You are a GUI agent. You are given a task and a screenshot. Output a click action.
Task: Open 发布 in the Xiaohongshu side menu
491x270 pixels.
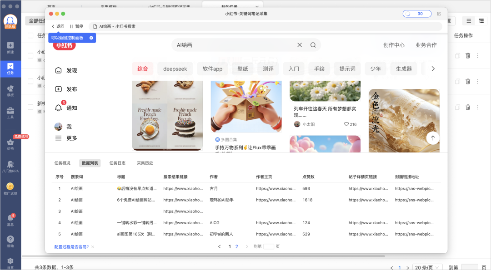pos(66,89)
